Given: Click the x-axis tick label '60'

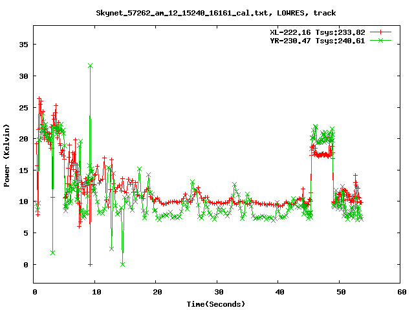Looking at the screenshot, I should pos(402,292).
